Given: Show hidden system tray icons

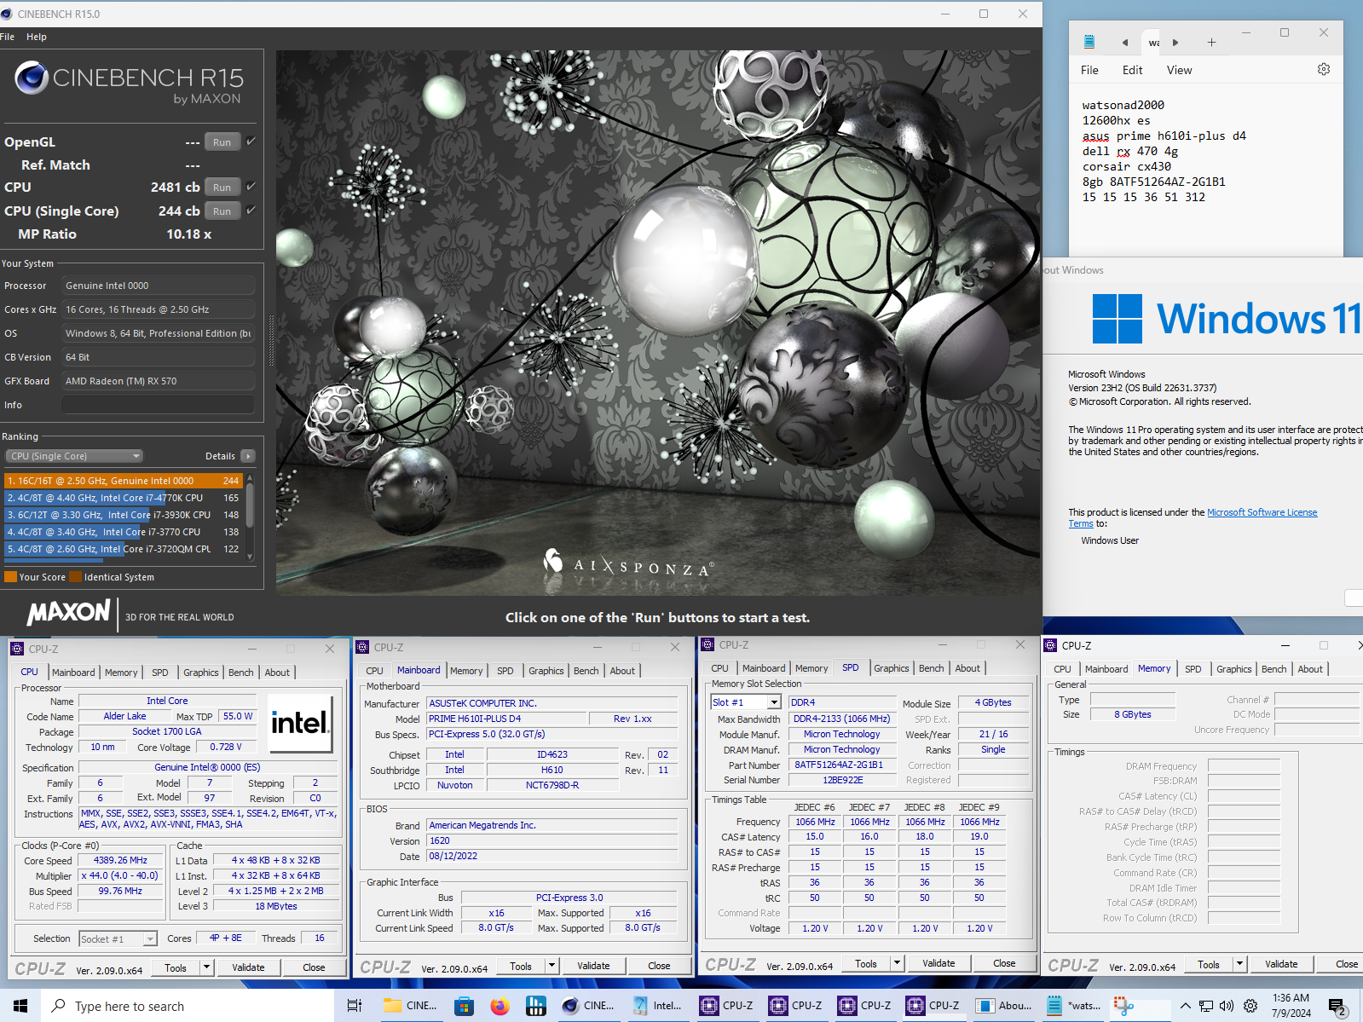Looking at the screenshot, I should pyautogui.click(x=1186, y=1006).
